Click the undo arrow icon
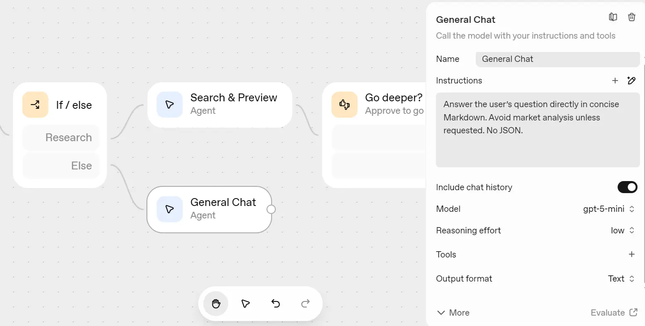 pyautogui.click(x=275, y=304)
